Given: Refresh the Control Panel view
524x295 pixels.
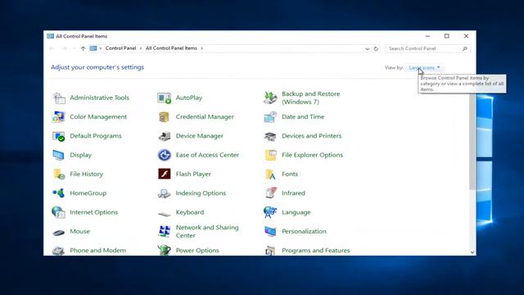Looking at the screenshot, I should point(376,49).
